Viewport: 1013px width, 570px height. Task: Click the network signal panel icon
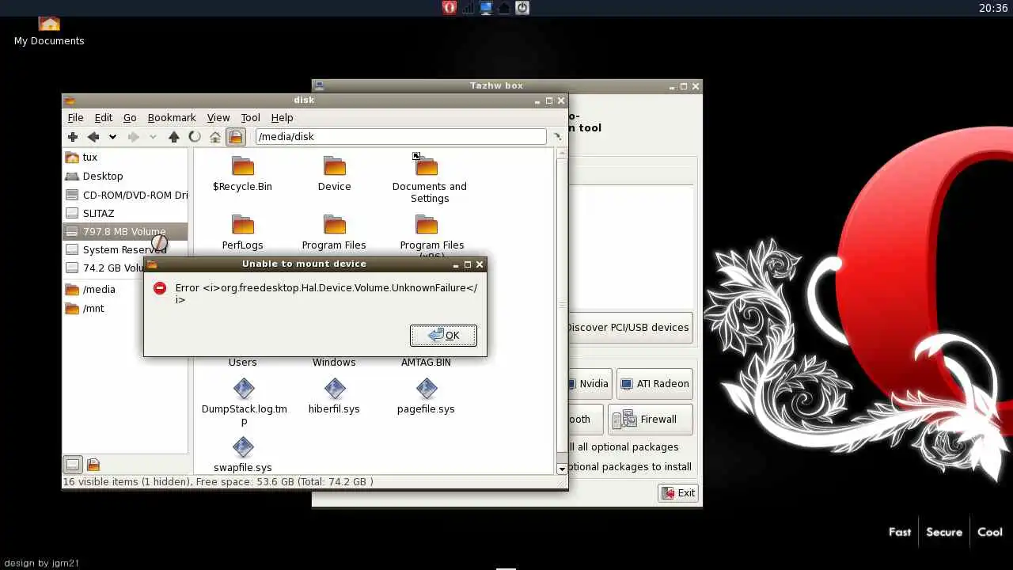467,8
